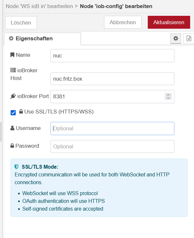Disable the Use SSL/TLS checkbox
This screenshot has height=238, width=194.
click(13, 113)
